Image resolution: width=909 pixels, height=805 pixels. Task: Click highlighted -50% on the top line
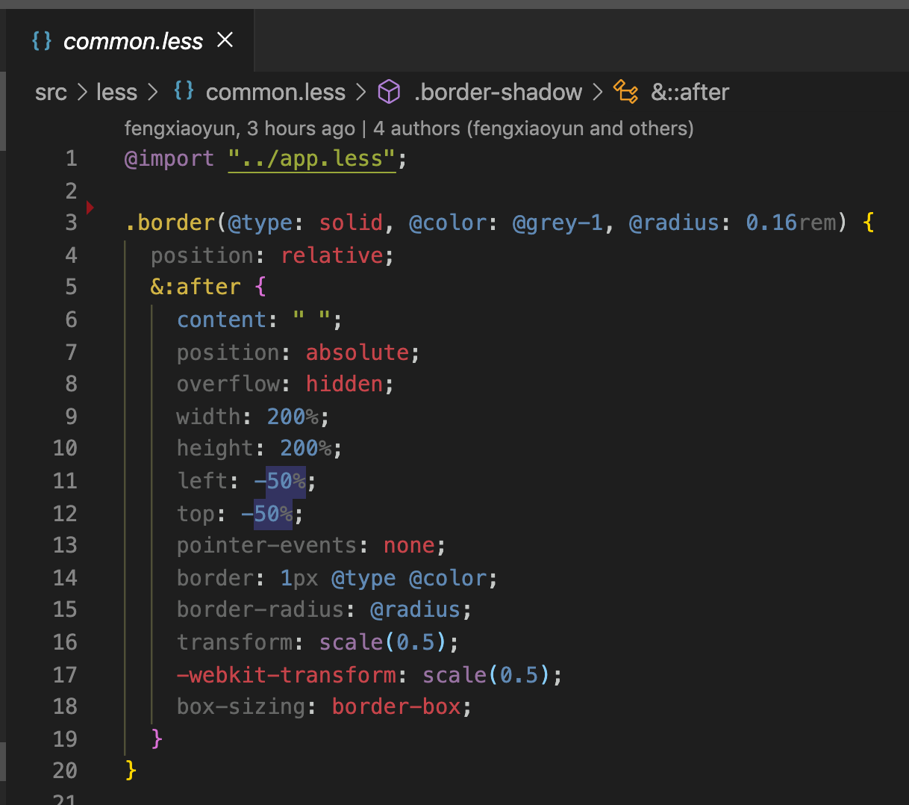[x=267, y=514]
